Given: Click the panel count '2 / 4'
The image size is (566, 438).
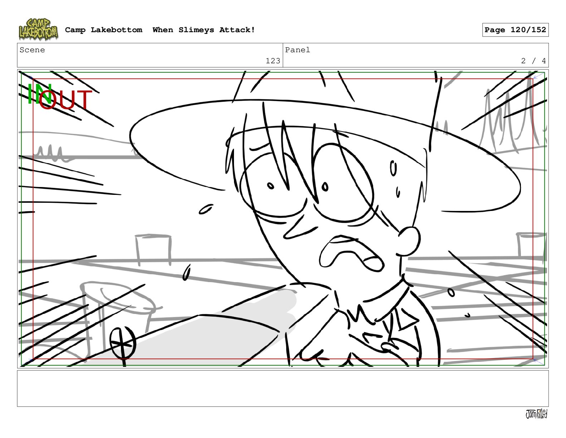Looking at the screenshot, I should point(533,61).
